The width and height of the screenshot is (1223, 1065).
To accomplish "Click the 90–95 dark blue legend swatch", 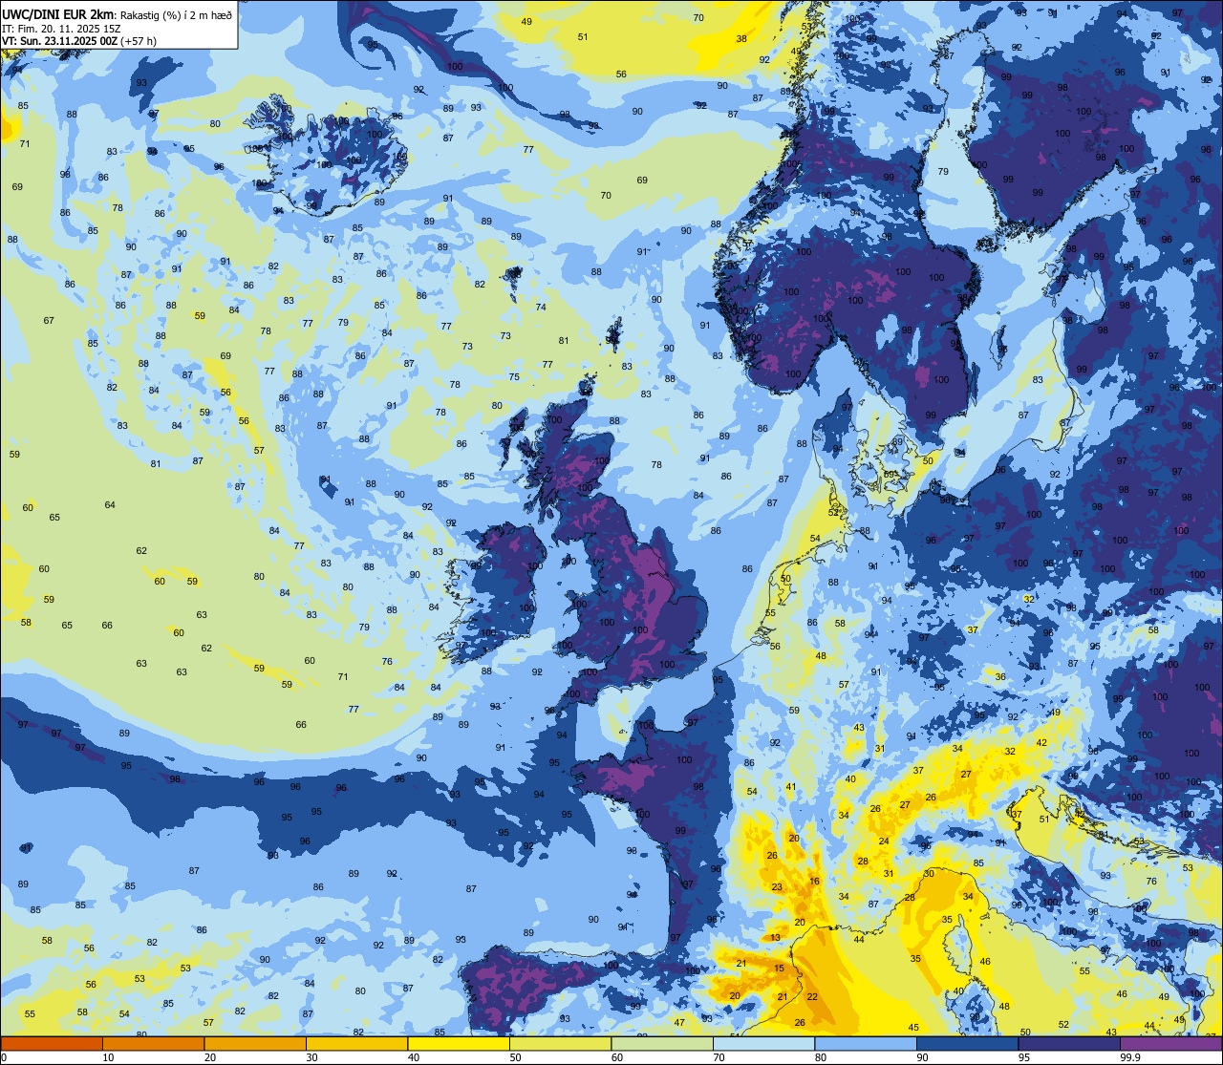I will pyautogui.click(x=967, y=1043).
